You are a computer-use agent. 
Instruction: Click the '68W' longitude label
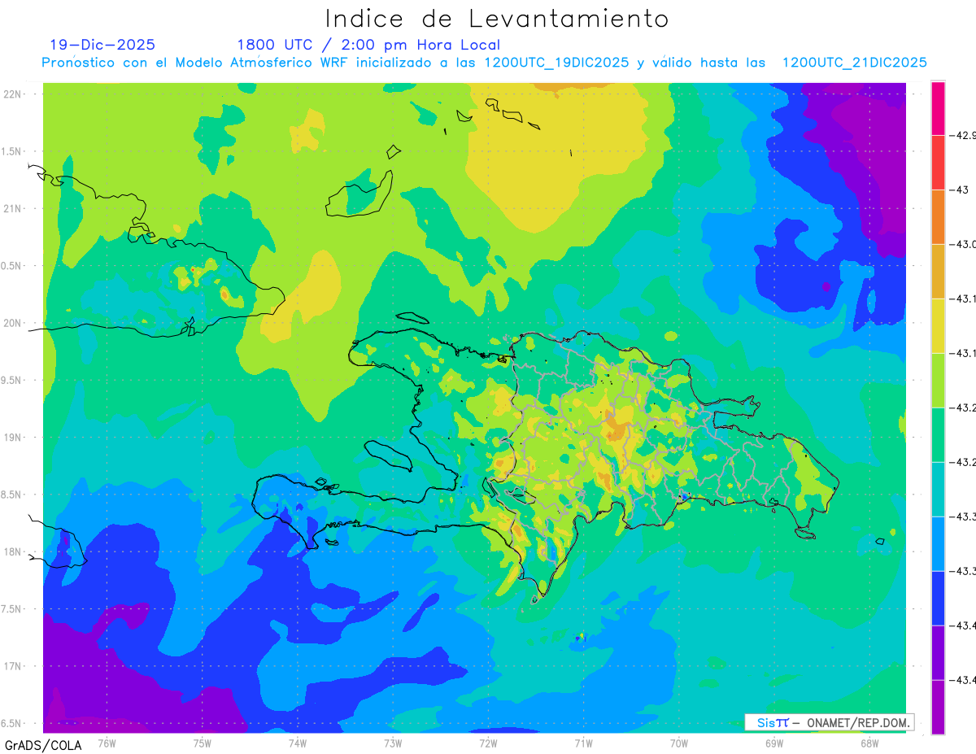[869, 743]
